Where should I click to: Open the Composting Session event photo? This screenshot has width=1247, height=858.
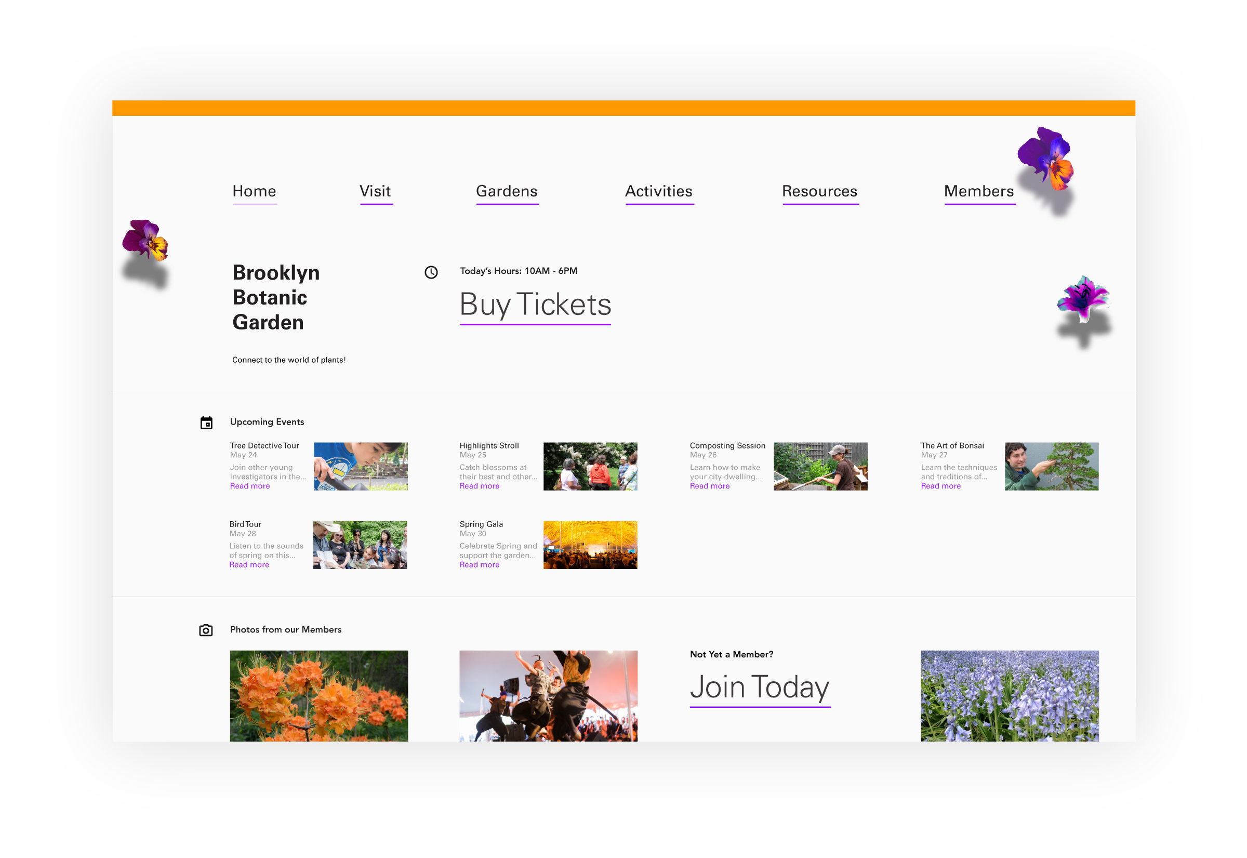[x=820, y=466]
